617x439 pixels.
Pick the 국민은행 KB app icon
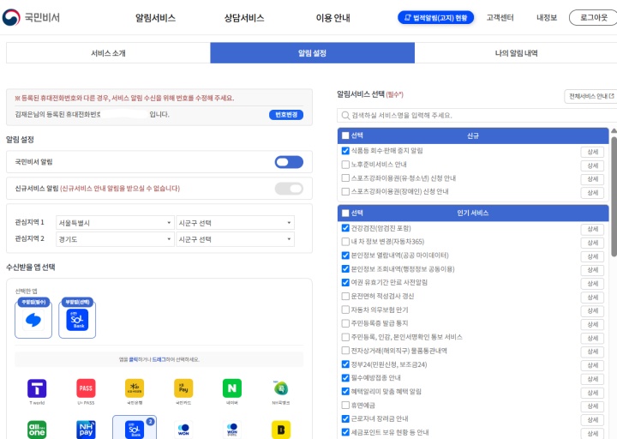click(135, 388)
